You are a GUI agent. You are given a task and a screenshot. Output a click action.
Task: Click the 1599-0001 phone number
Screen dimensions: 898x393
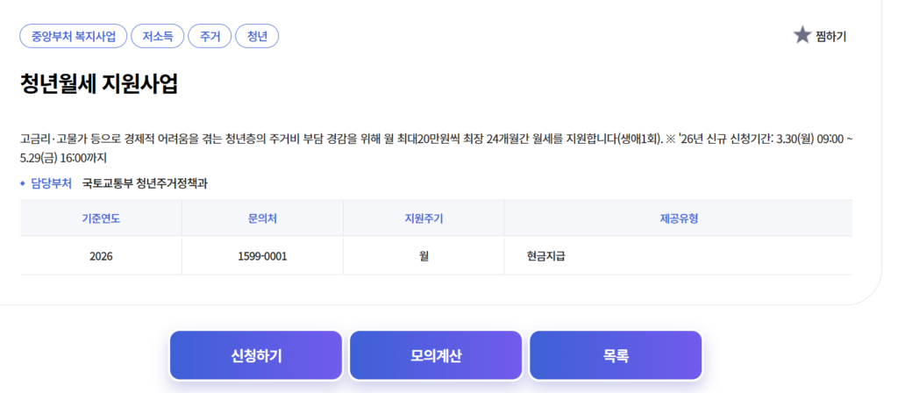(x=262, y=256)
